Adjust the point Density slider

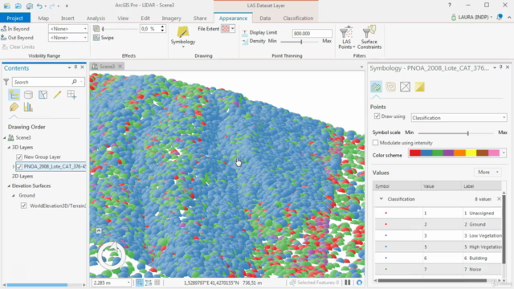click(301, 42)
